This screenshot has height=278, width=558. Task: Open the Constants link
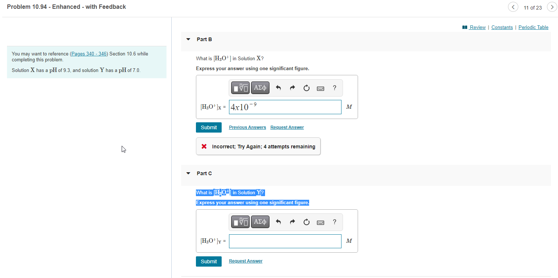502,28
